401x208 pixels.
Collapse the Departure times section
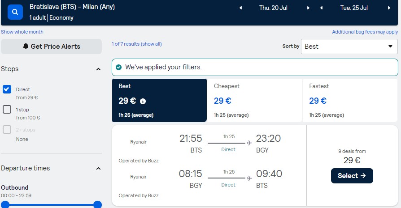point(98,169)
